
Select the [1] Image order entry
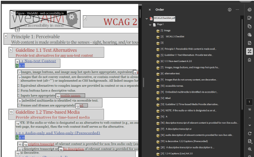165,31
